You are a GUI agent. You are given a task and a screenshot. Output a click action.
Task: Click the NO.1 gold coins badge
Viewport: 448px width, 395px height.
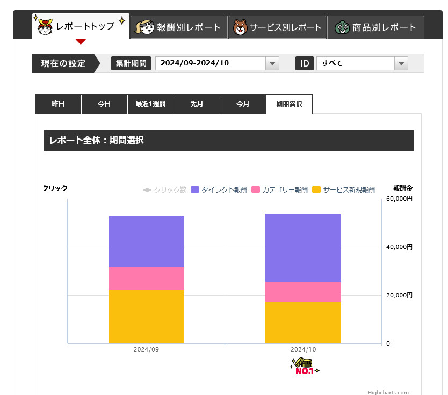point(305,366)
